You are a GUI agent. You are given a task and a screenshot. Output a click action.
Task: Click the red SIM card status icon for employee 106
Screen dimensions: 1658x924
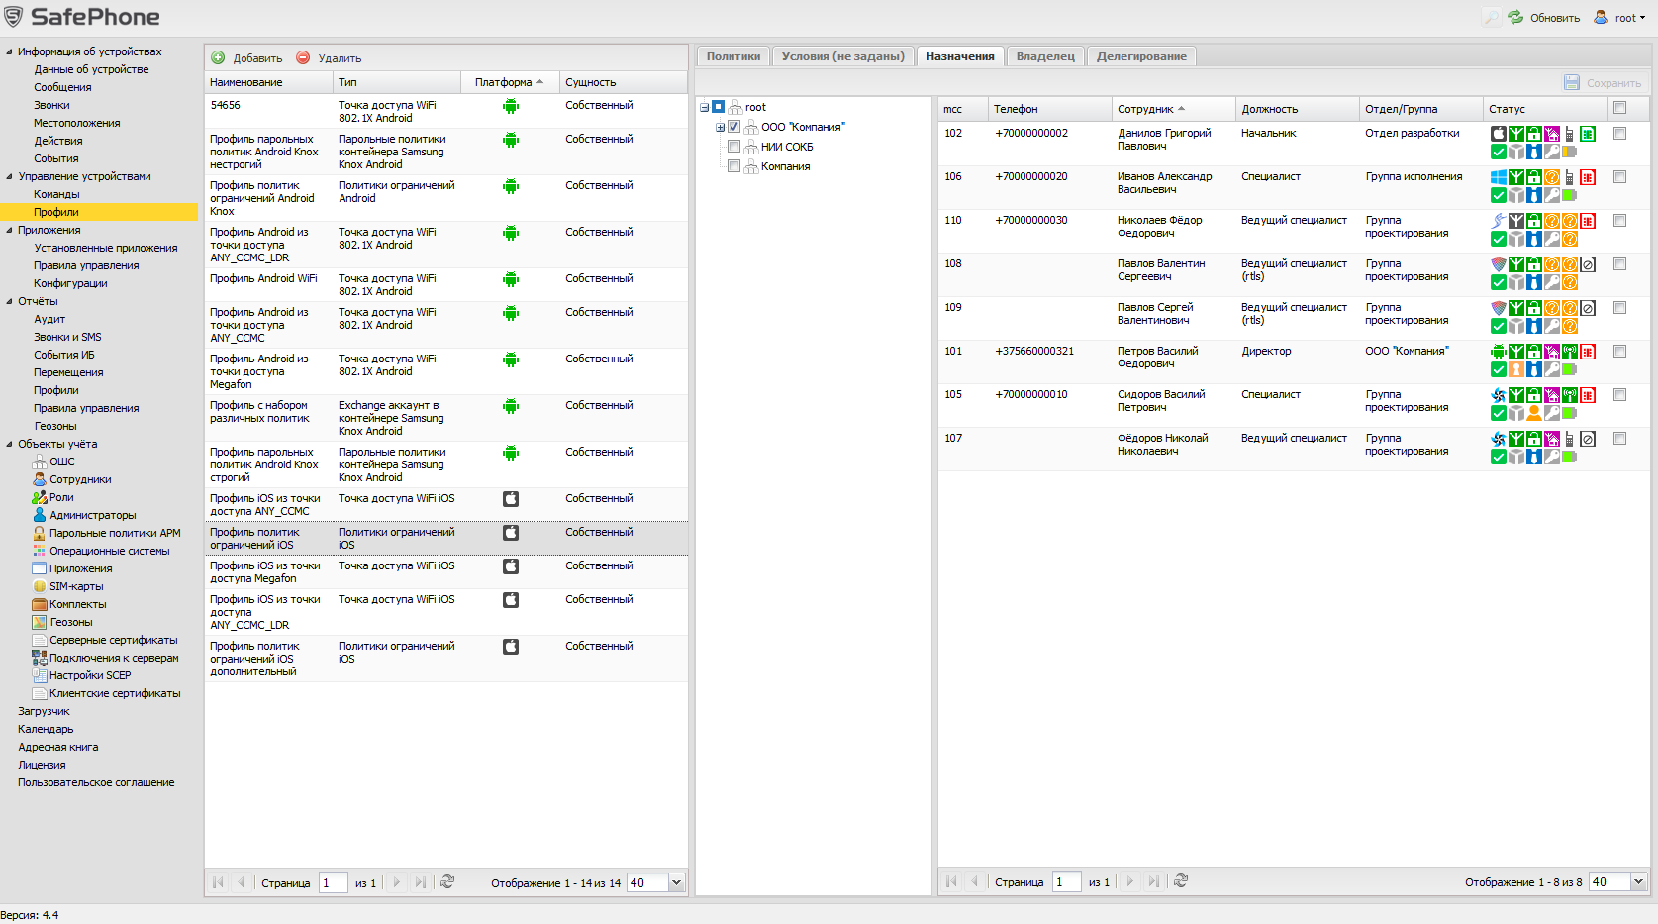pyautogui.click(x=1588, y=177)
